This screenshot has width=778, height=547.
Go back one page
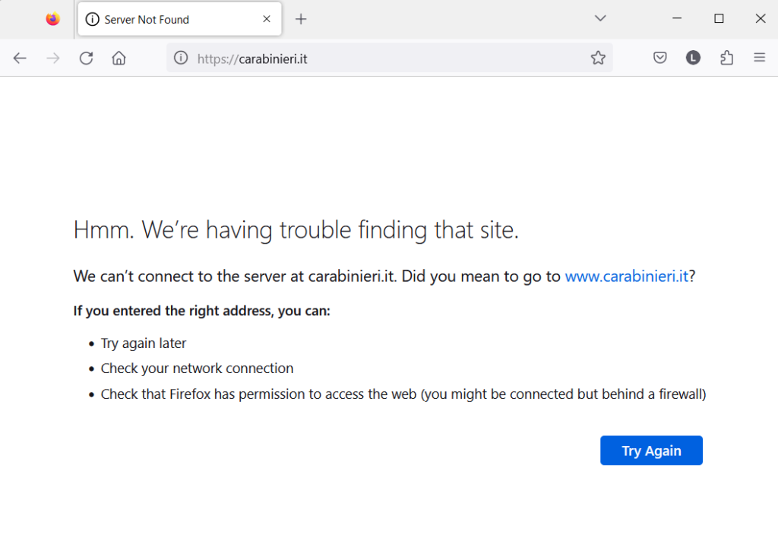point(20,58)
